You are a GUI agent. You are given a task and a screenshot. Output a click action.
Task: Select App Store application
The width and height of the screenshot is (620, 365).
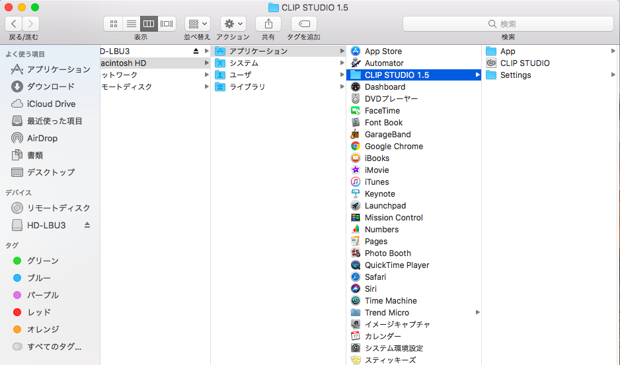[x=414, y=51]
